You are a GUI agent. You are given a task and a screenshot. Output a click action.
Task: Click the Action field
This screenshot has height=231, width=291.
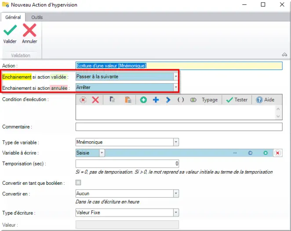point(179,66)
